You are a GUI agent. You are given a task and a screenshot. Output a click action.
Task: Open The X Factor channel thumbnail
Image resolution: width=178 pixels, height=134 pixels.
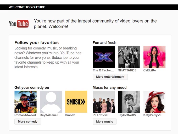[104, 57]
